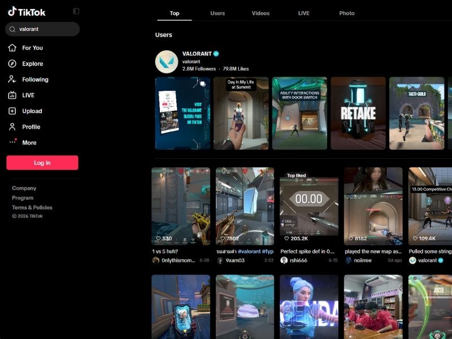Click the search magnifier icon
The image size is (452, 339).
[x=12, y=29]
